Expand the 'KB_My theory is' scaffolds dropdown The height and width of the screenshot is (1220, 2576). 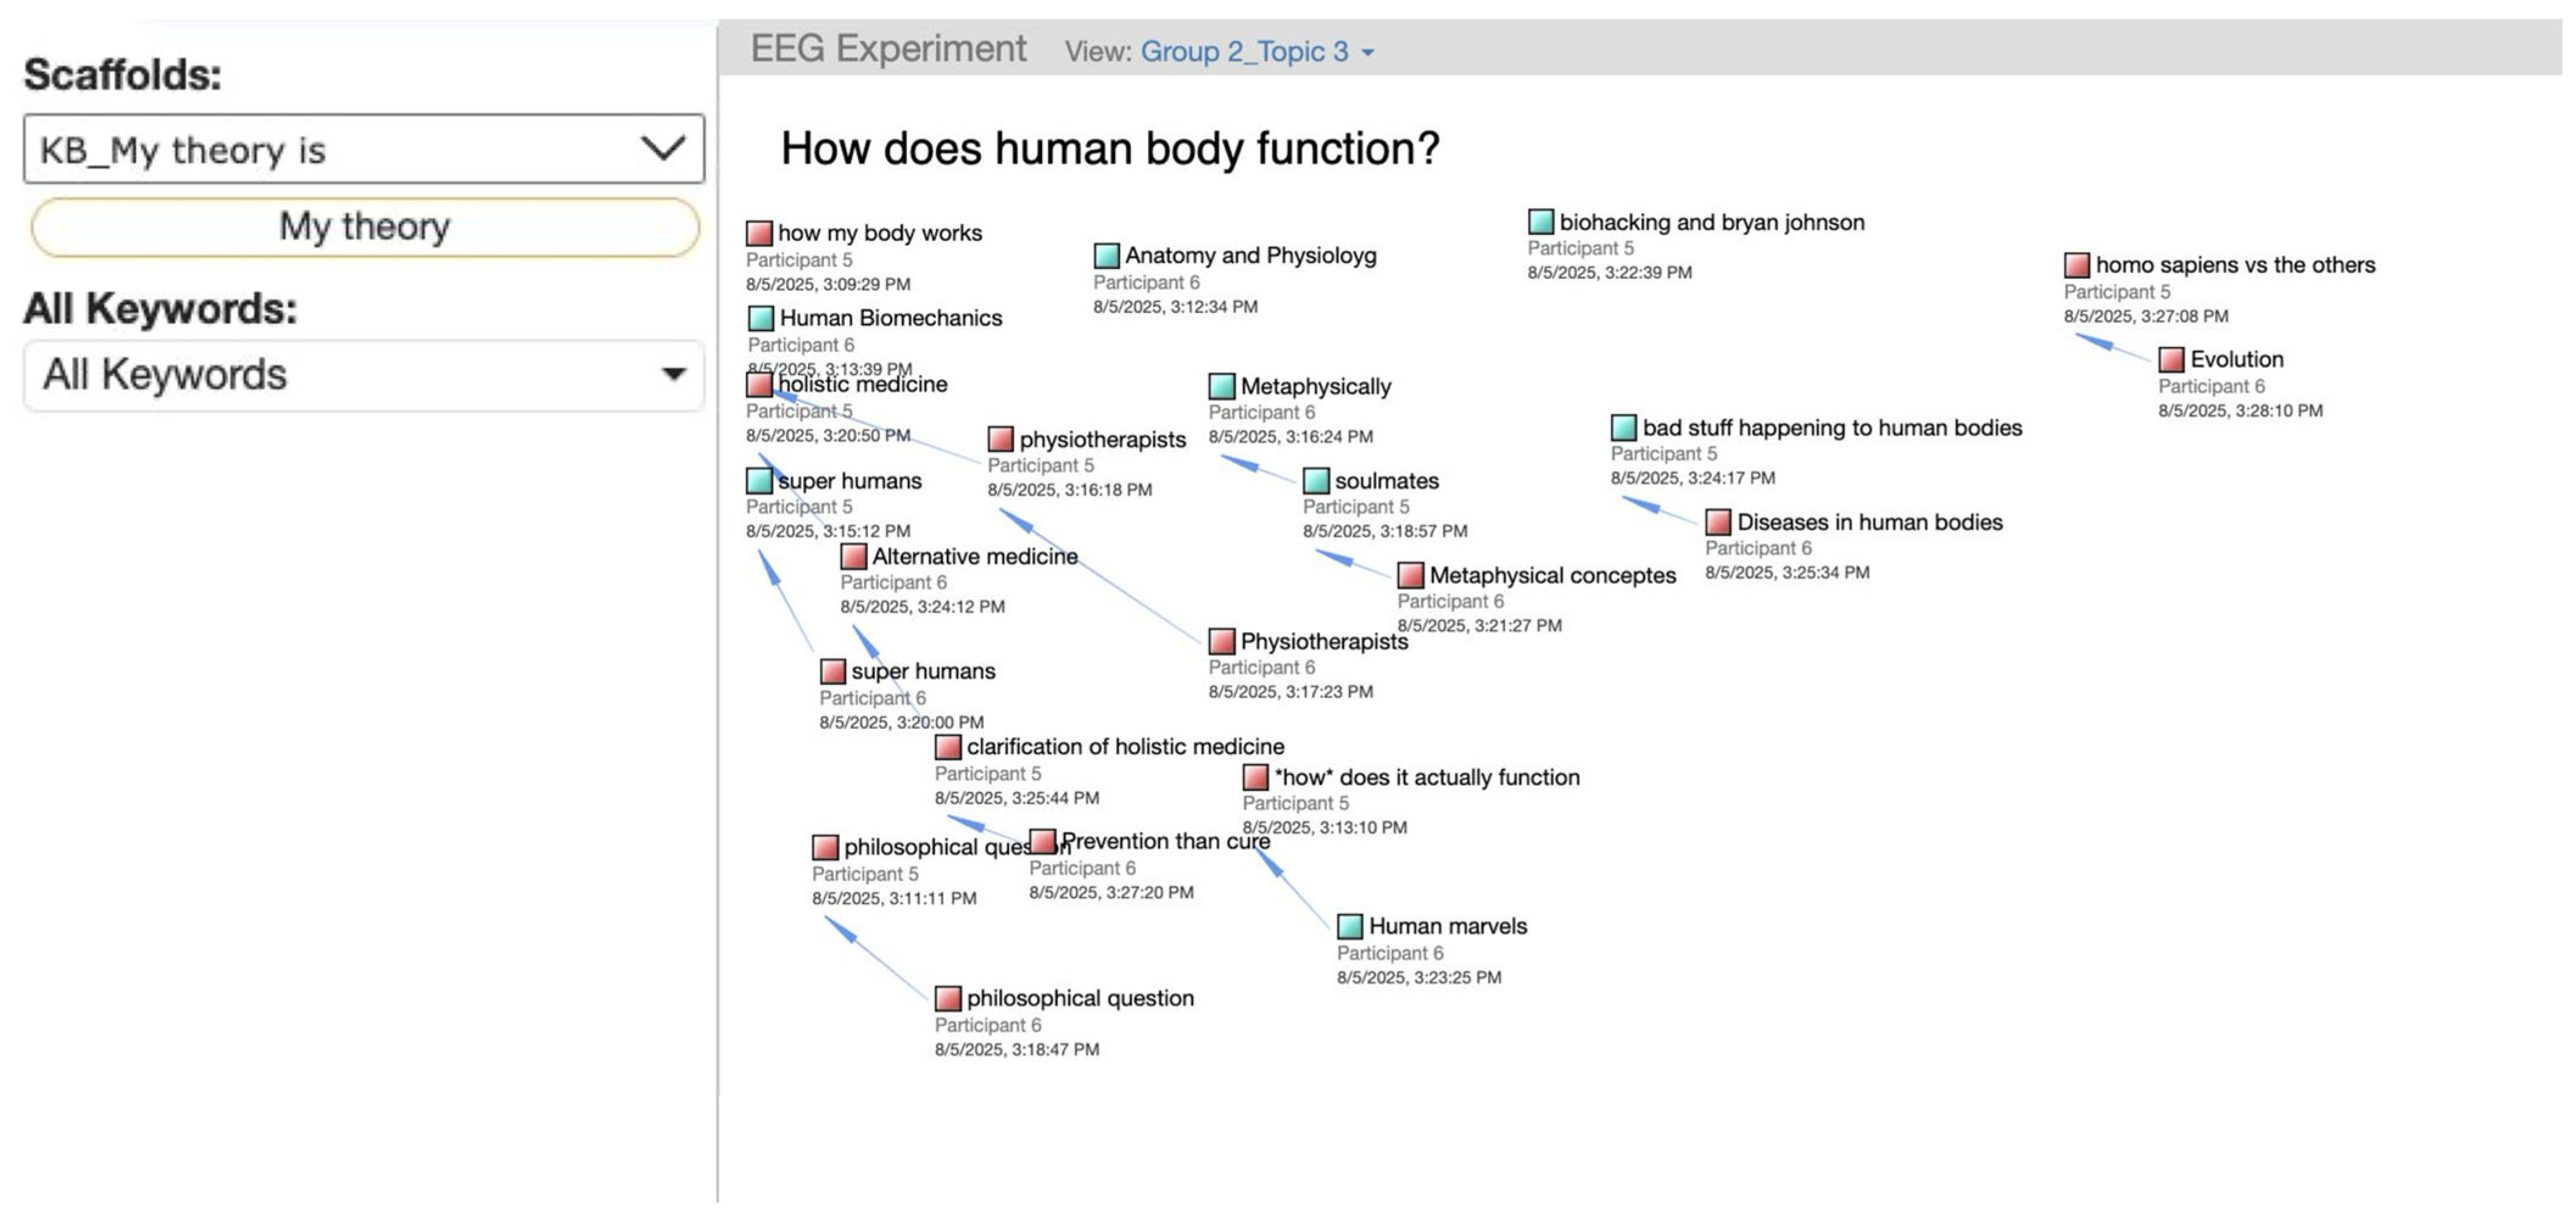[363, 149]
